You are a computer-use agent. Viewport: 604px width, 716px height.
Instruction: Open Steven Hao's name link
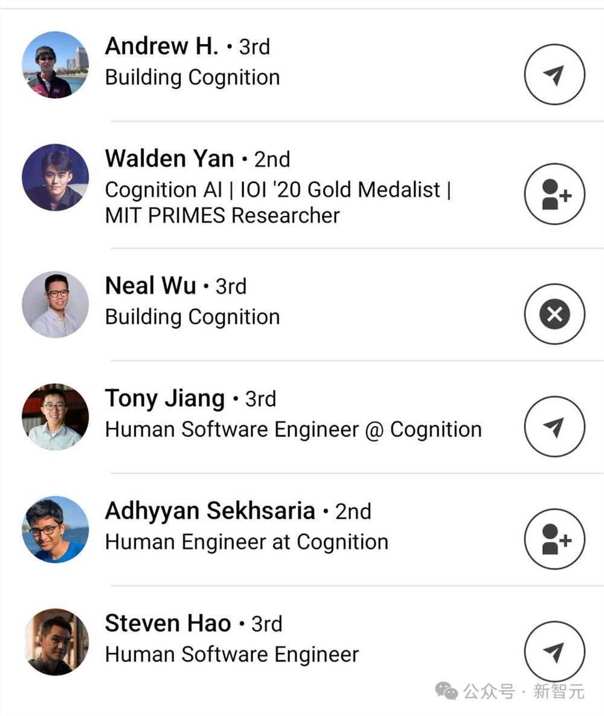coord(167,623)
